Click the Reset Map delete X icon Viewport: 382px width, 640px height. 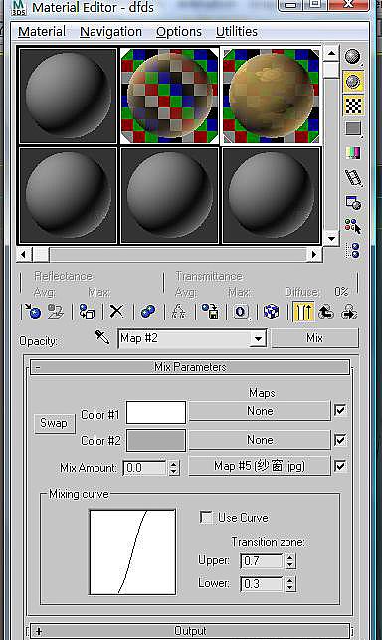(116, 312)
